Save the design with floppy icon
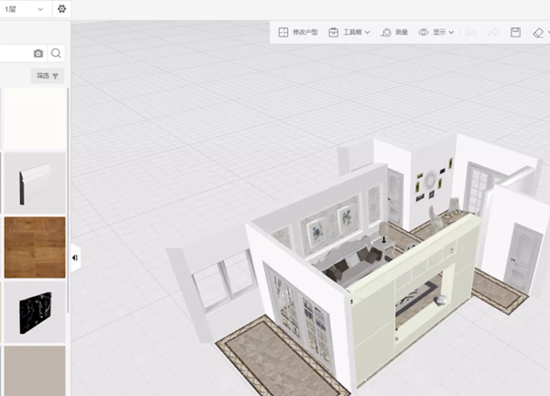This screenshot has height=396, width=550. click(x=515, y=32)
